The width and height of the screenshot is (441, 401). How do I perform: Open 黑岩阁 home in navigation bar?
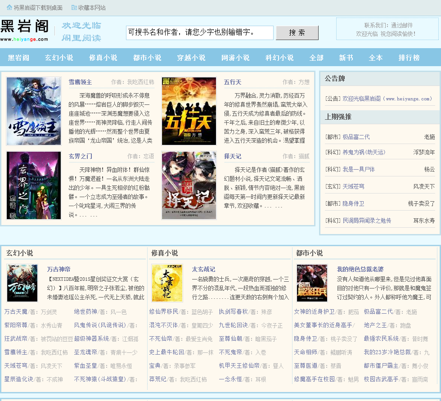tap(18, 58)
